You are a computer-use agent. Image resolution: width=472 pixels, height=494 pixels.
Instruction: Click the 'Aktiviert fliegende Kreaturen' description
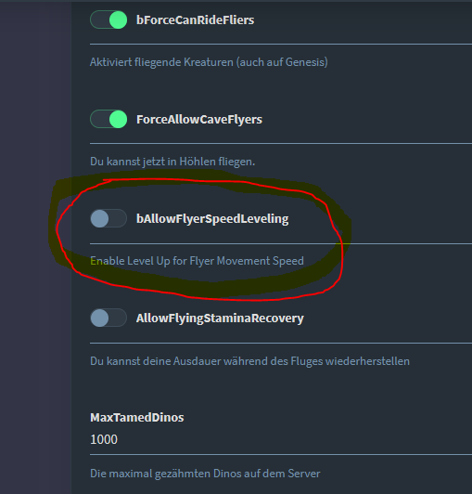click(209, 62)
